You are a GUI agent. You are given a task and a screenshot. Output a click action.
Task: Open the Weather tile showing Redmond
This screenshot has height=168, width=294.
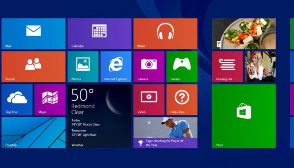tap(100, 116)
